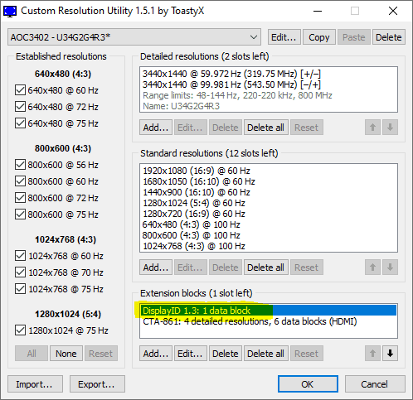The width and height of the screenshot is (413, 400).
Task: Delete the selected monitor entry
Action: (x=389, y=37)
